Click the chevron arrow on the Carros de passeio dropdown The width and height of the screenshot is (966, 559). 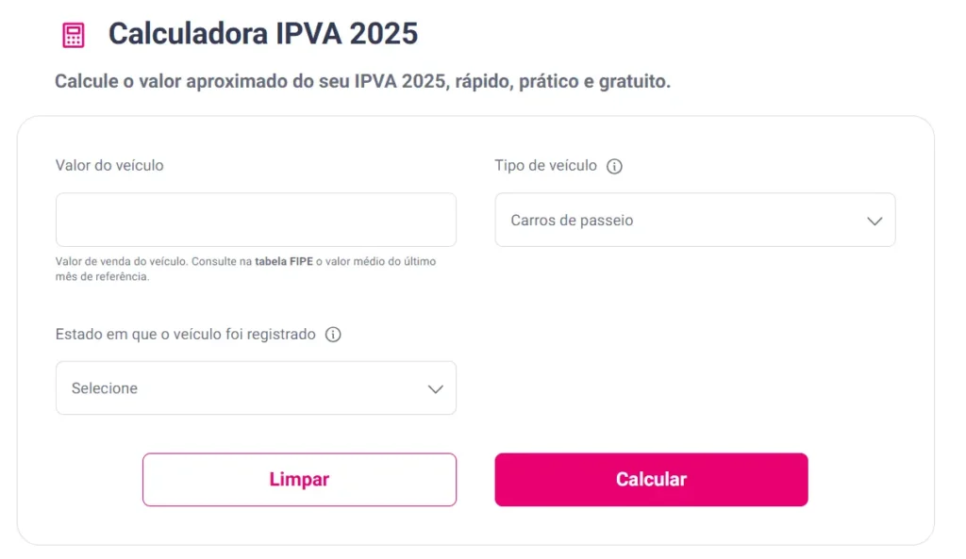(874, 220)
